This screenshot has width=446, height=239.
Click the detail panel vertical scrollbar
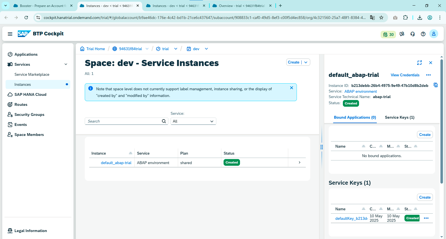442,121
